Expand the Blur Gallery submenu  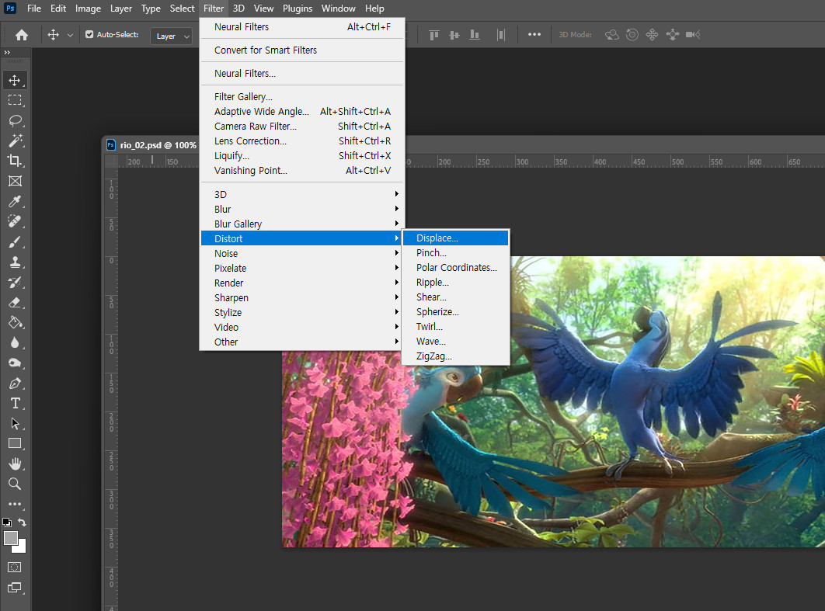(302, 224)
